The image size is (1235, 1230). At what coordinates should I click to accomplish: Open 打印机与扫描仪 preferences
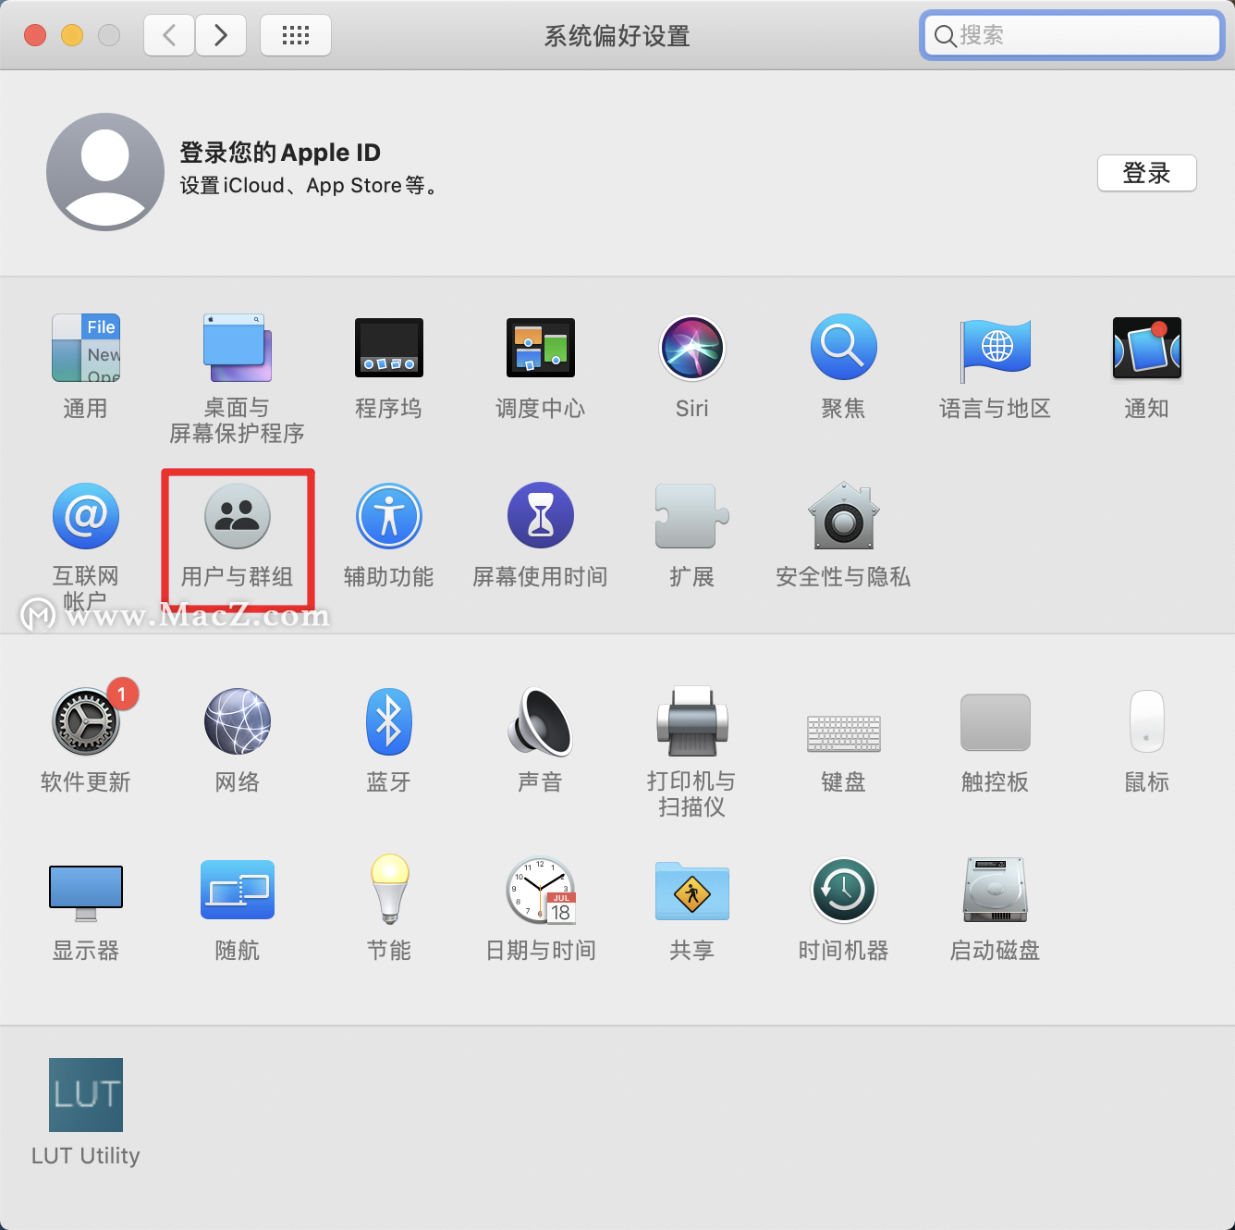pyautogui.click(x=692, y=721)
